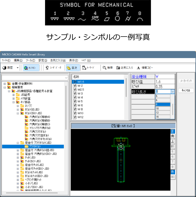Select the 側 side view button
This screenshot has height=197, width=196.
(x=173, y=136)
